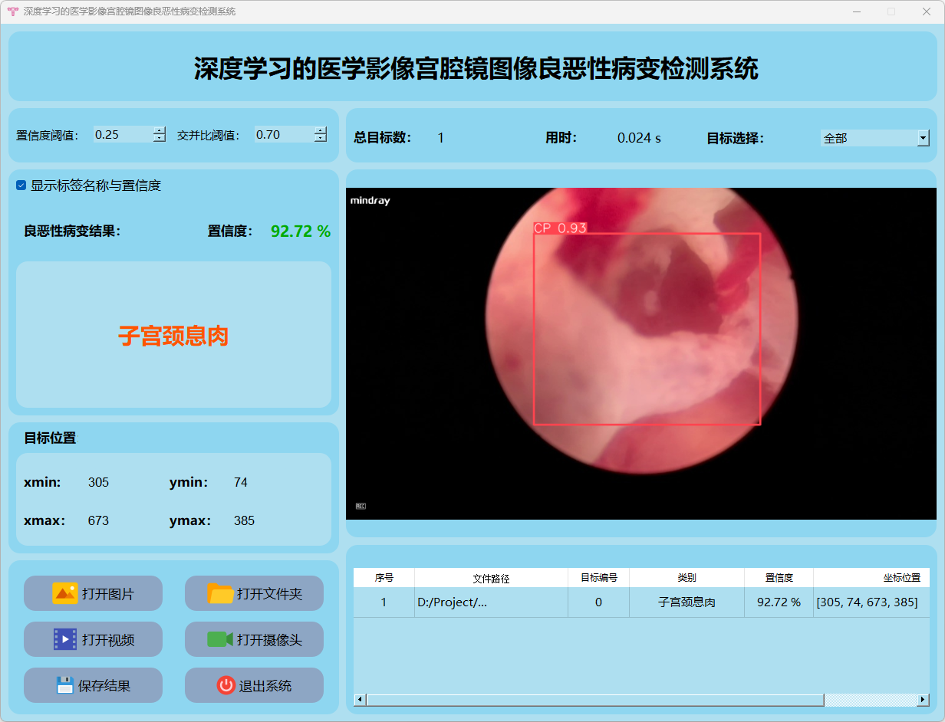The width and height of the screenshot is (945, 722).
Task: Select the table row cell 子宫颈息肉
Action: [687, 602]
